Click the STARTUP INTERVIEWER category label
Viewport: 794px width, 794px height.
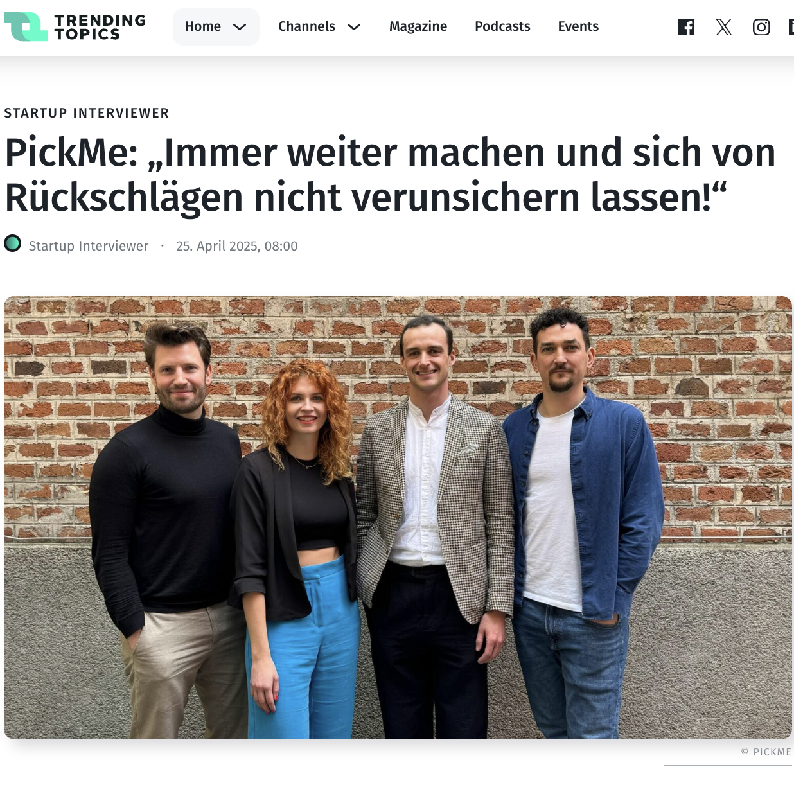[x=87, y=113]
